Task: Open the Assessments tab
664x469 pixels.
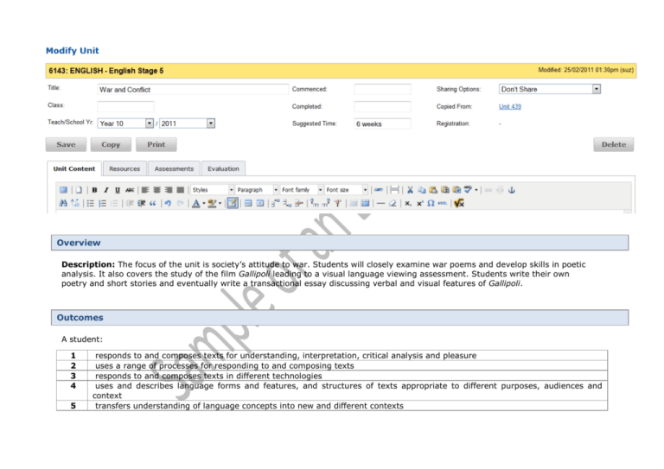Action: pos(174,168)
